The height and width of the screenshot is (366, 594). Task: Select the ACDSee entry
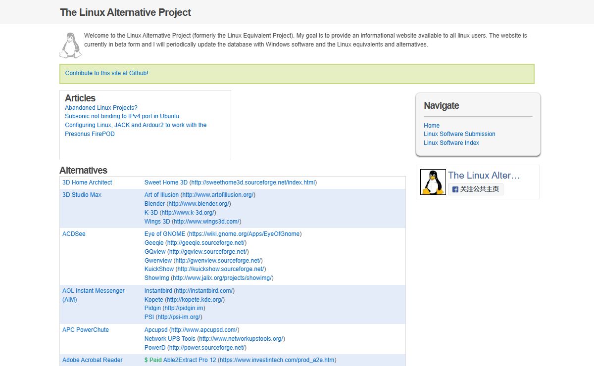(x=74, y=234)
